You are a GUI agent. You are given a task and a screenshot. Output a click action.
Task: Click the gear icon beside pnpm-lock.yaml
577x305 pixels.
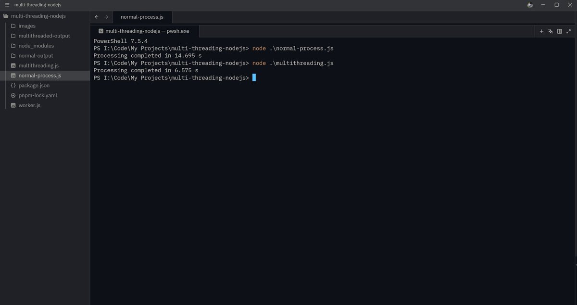click(x=13, y=95)
